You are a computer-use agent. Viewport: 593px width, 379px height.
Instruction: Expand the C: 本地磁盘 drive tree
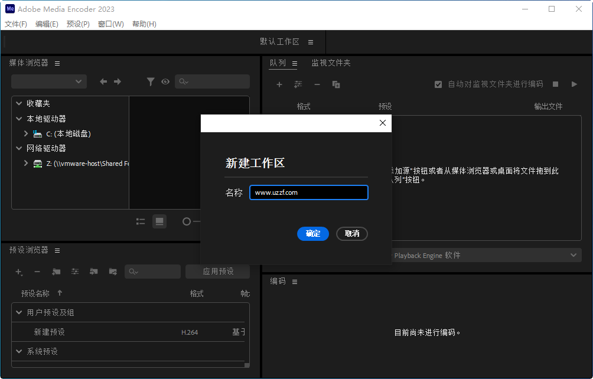25,133
